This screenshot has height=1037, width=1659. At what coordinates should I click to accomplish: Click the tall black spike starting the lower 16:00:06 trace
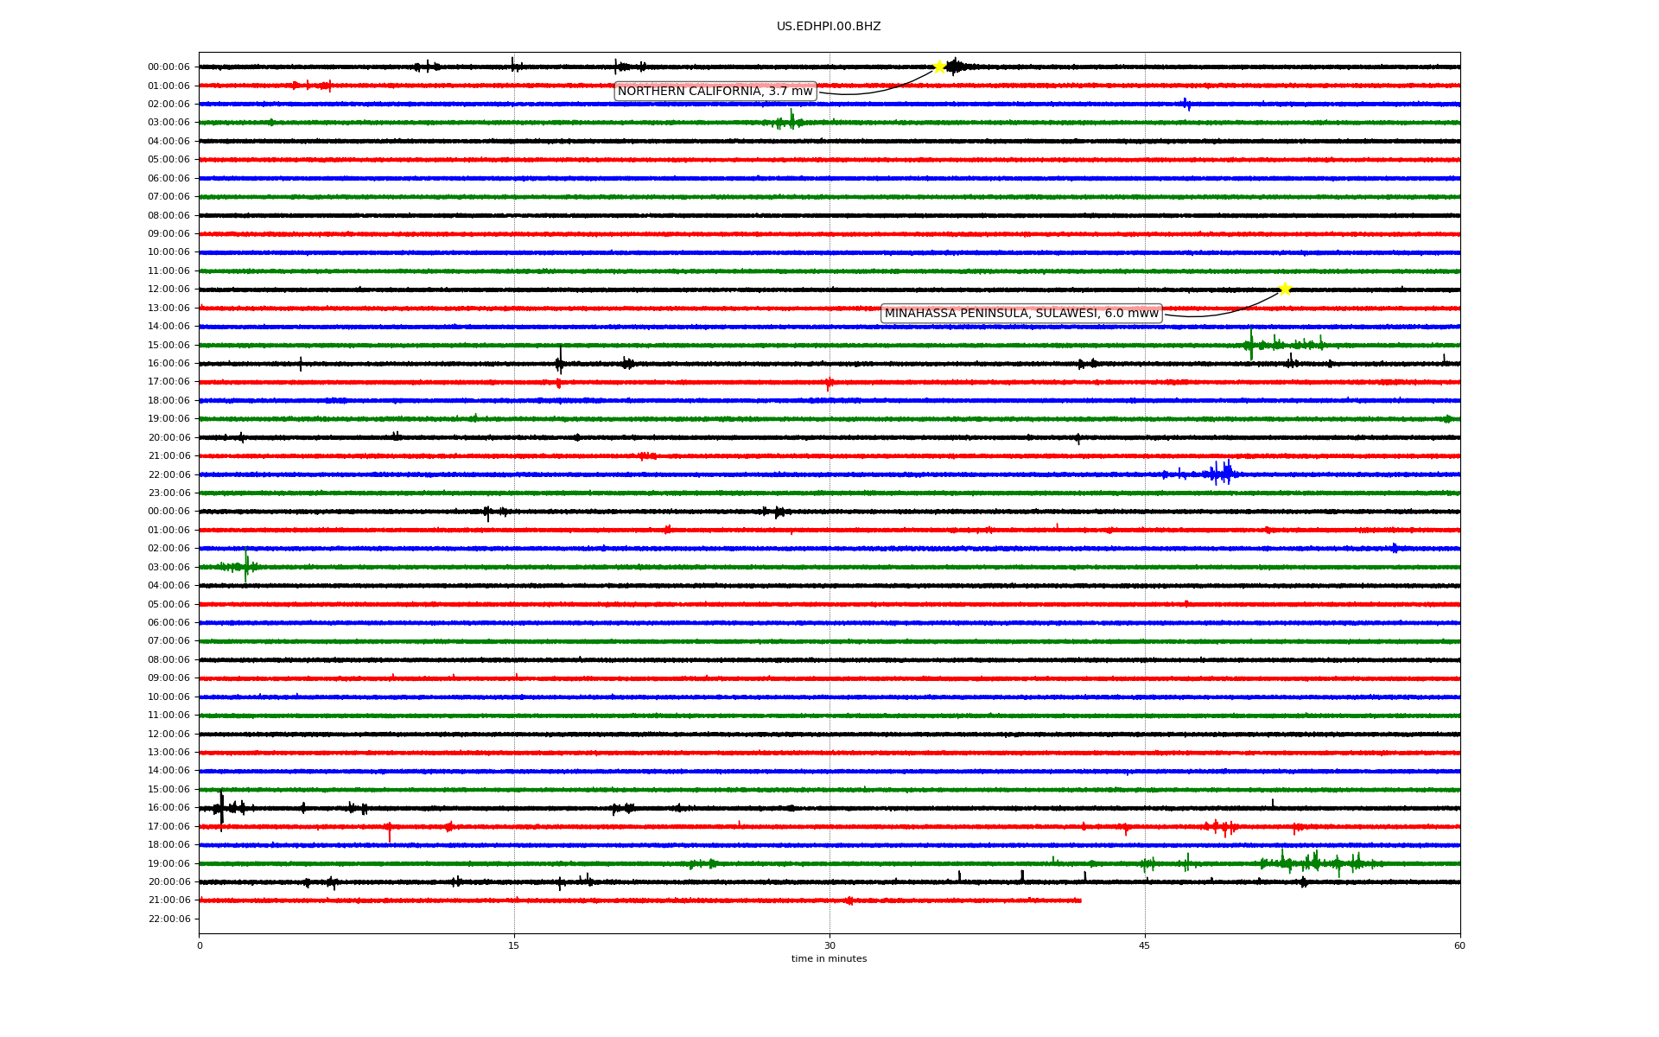[222, 808]
